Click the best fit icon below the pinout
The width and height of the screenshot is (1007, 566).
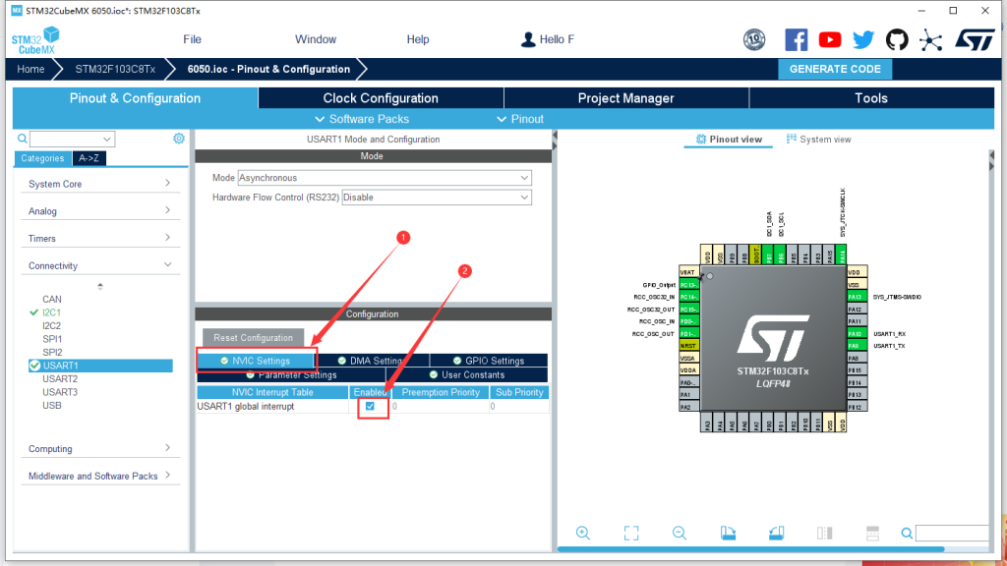tap(630, 533)
